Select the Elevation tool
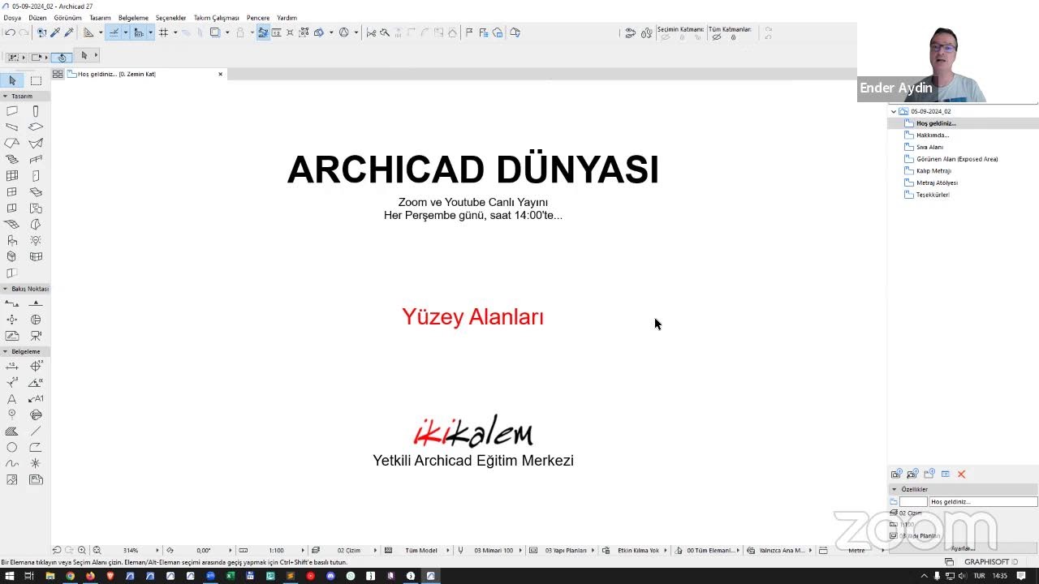Screen dimensions: 1039x584 coord(36,303)
